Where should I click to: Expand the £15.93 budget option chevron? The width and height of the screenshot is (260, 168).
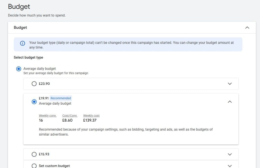click(230, 154)
